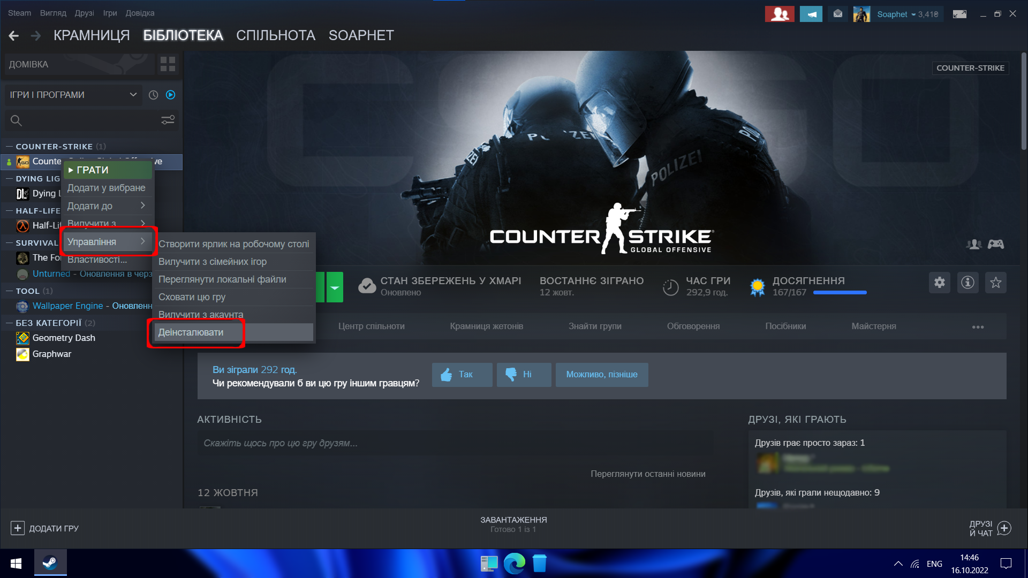Image resolution: width=1028 pixels, height=578 pixels.
Task: Toggle the ready-to-play filter icon
Action: 171,95
